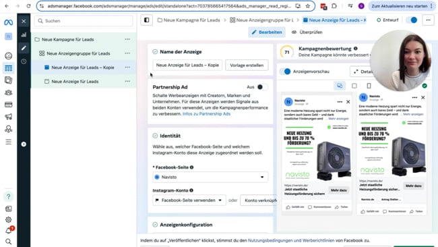
Task: Click the Facebook-Seite info icon
Action: [191, 167]
